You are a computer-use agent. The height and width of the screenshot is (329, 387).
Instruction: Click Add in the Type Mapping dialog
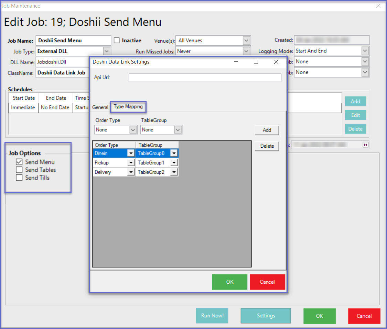pyautogui.click(x=267, y=130)
